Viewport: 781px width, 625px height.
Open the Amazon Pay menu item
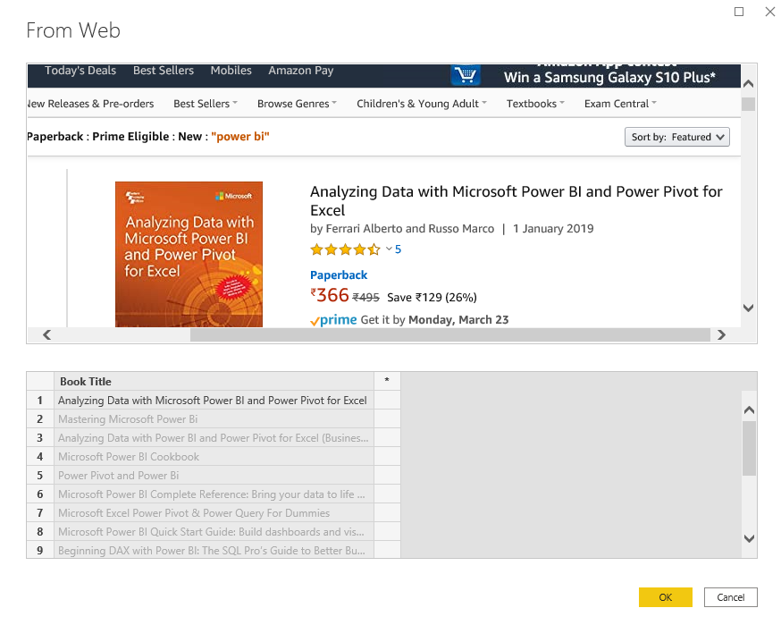[x=301, y=71]
